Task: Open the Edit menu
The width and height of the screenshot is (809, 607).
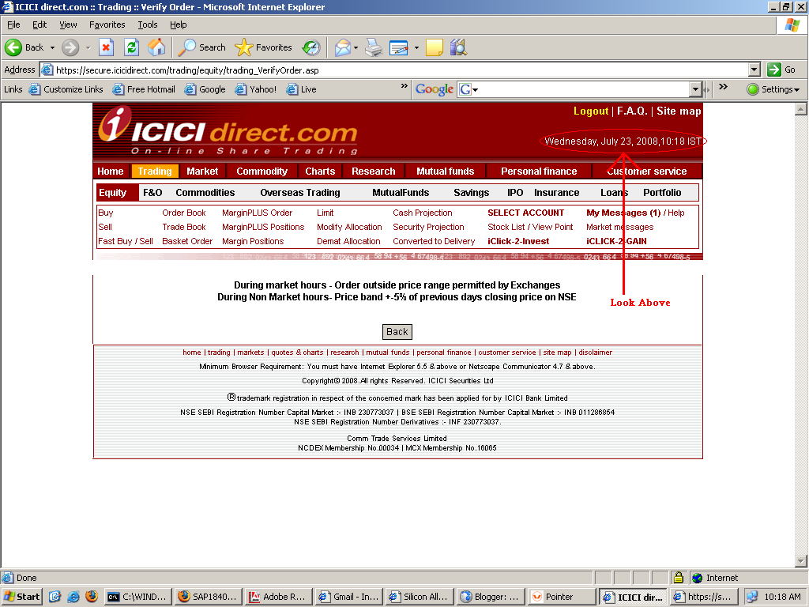Action: pyautogui.click(x=40, y=25)
